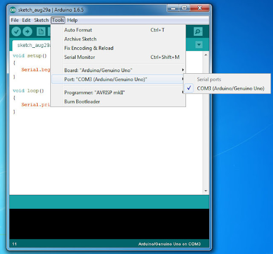Toggle checked COM3 (Arduino/Genuino Uno) port

[227, 88]
